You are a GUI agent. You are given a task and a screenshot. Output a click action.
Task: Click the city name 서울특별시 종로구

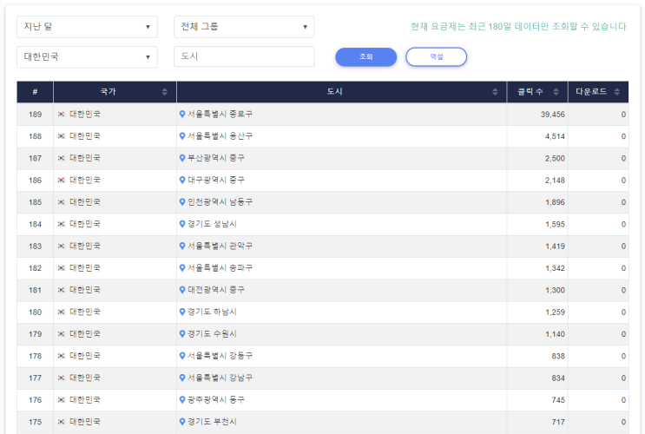pyautogui.click(x=220, y=114)
